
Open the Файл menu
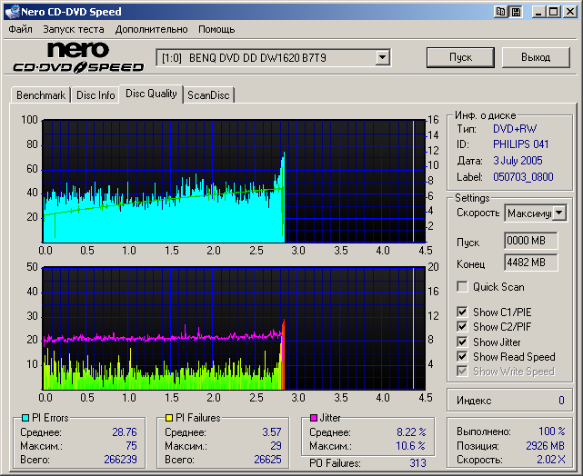(20, 29)
